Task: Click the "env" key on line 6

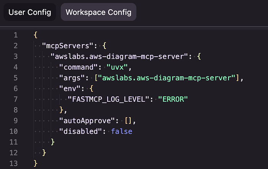Action: pyautogui.click(x=70, y=89)
